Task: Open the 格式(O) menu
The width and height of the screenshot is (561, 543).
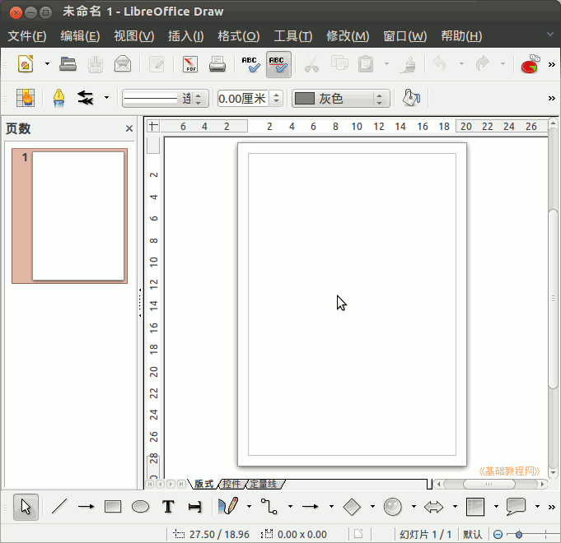Action: point(238,36)
